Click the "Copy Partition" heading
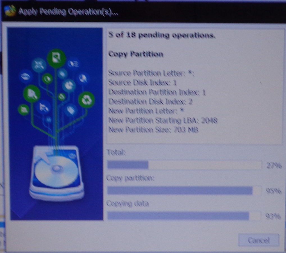Screen dimensions: 286x253 136,54
